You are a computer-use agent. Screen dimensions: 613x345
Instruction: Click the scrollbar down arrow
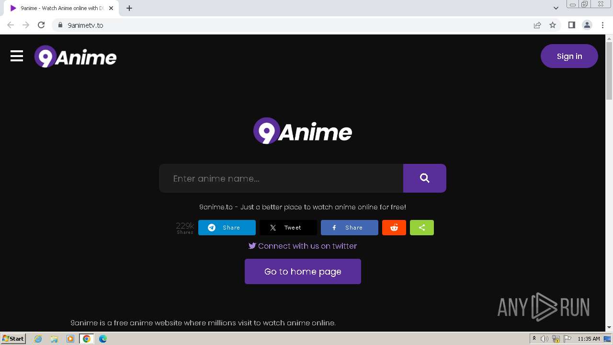point(609,327)
